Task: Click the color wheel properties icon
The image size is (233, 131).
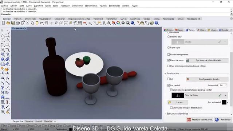Action: pyautogui.click(x=118, y=23)
